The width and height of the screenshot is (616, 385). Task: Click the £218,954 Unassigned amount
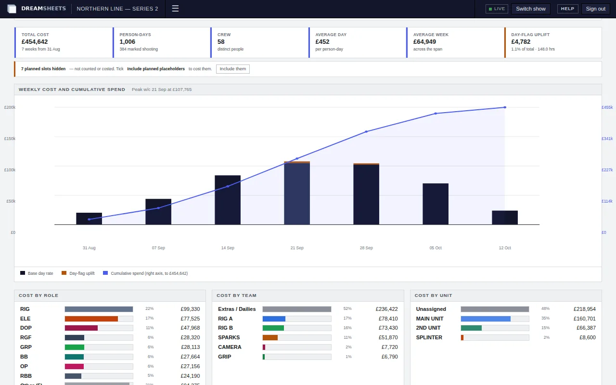tap(585, 309)
